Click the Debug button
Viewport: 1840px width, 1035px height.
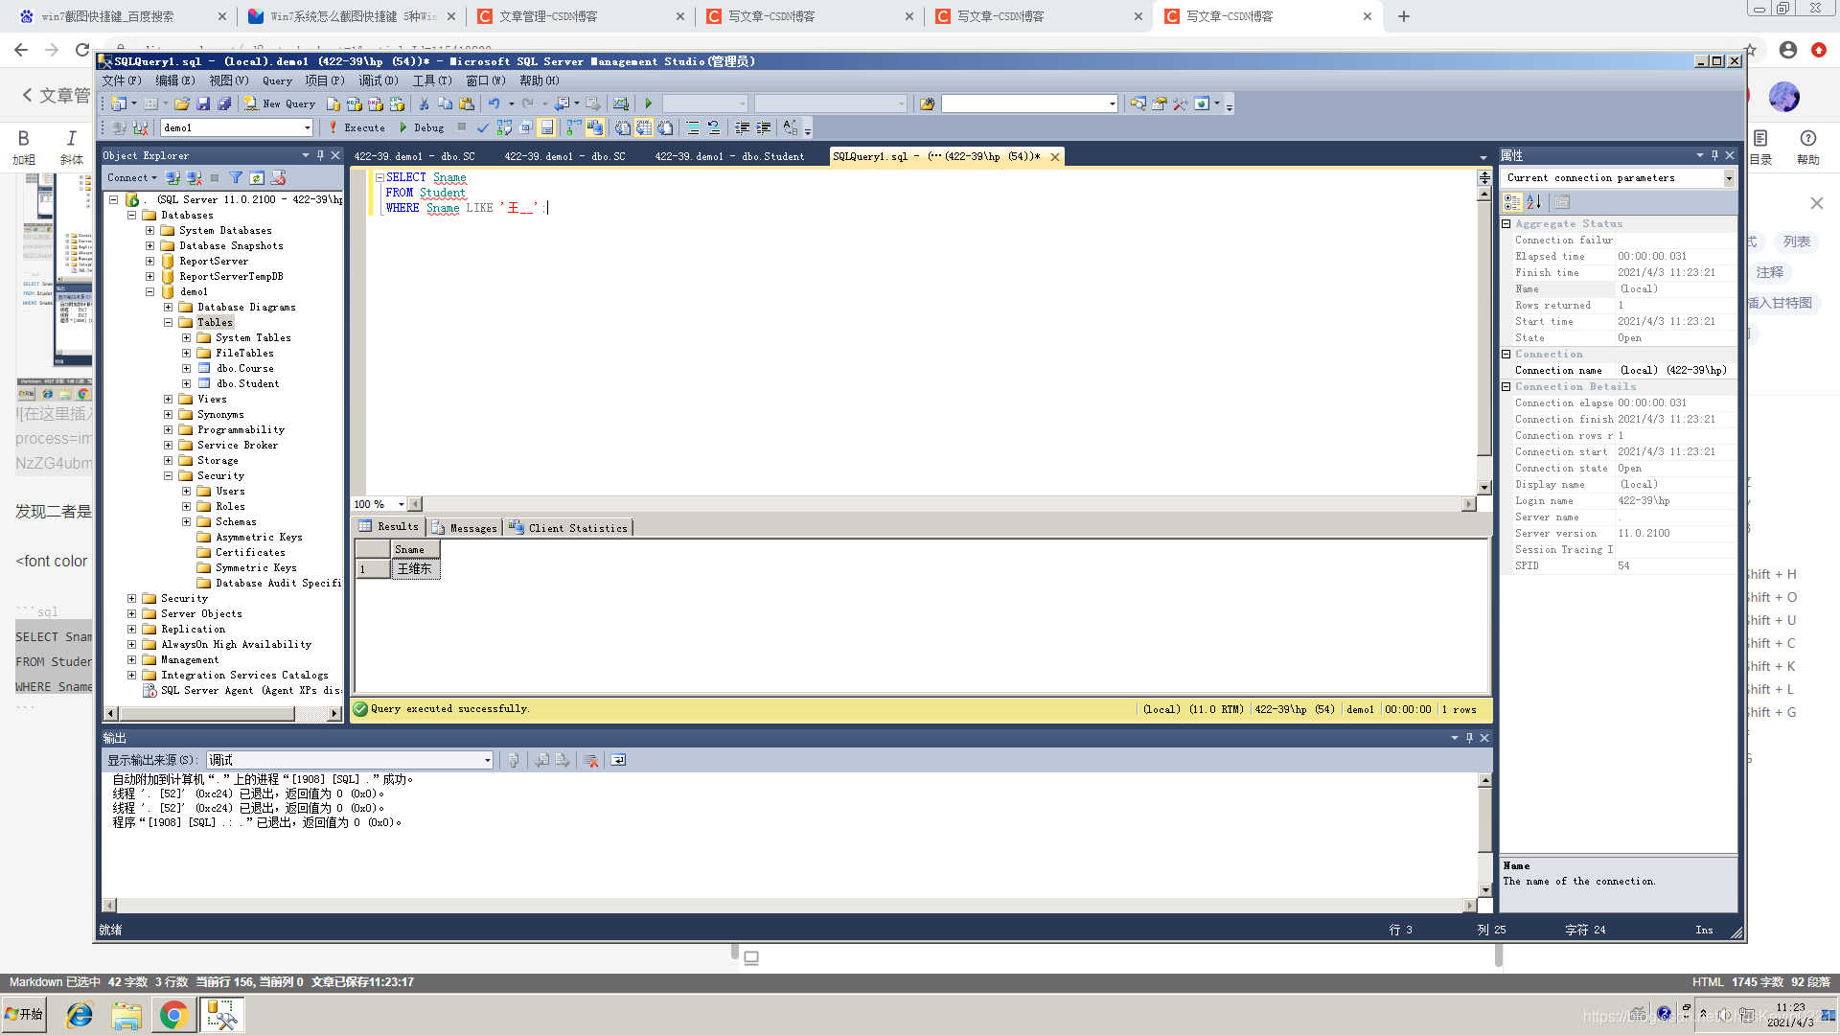(x=422, y=127)
